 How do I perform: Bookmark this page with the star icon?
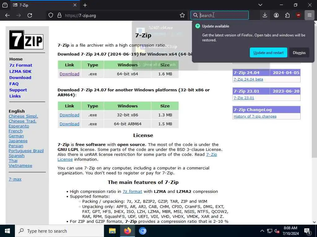click(x=182, y=15)
